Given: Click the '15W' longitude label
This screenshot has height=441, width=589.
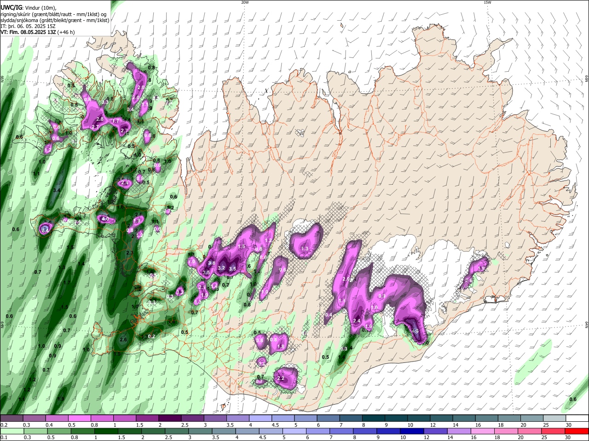Looking at the screenshot, I should coord(487,2).
